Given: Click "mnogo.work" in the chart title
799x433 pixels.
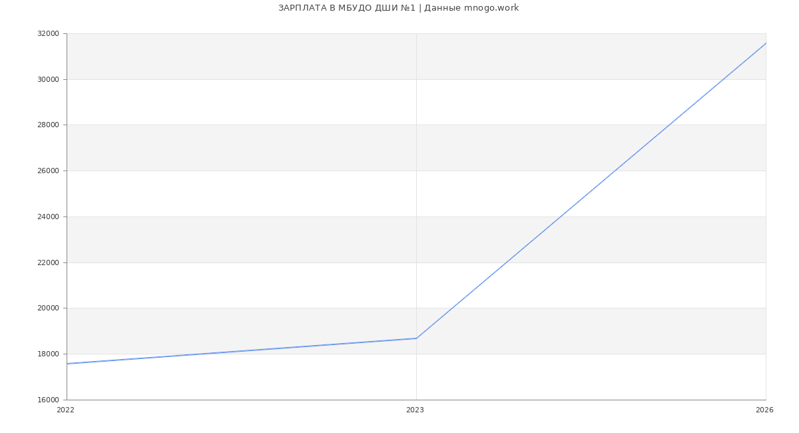Looking at the screenshot, I should (491, 8).
